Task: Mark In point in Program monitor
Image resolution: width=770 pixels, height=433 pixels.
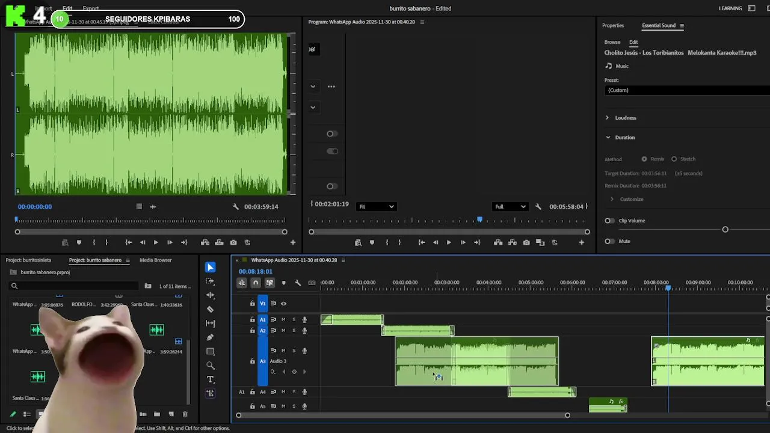Action: pyautogui.click(x=387, y=242)
